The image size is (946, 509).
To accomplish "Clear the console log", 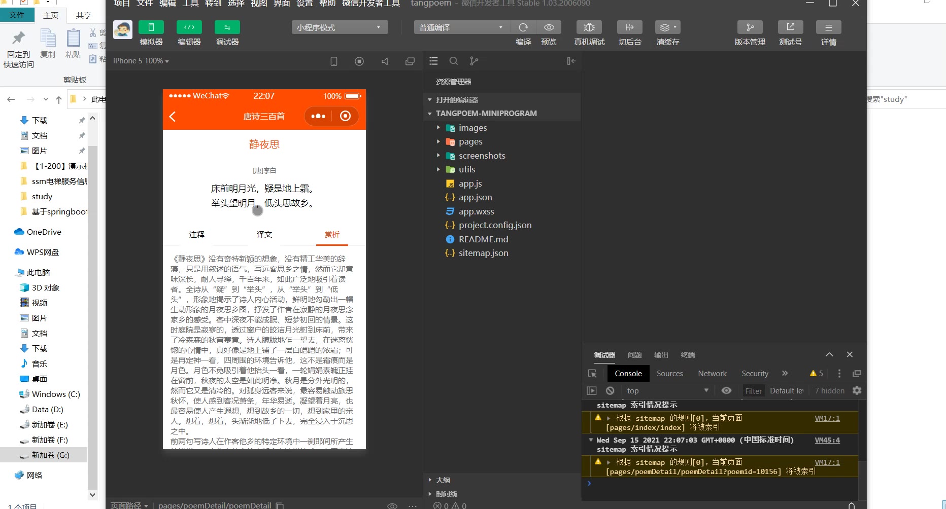I will [610, 390].
